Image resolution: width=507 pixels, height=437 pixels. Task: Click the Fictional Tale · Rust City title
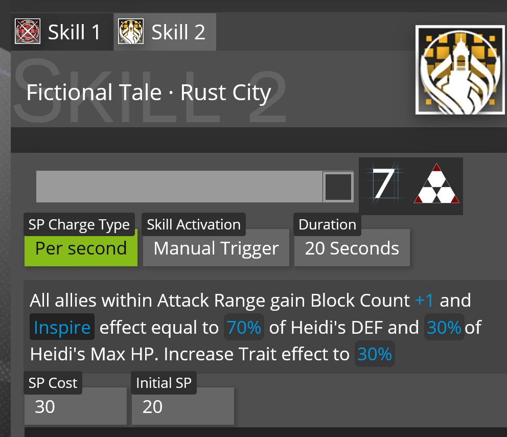(x=148, y=93)
